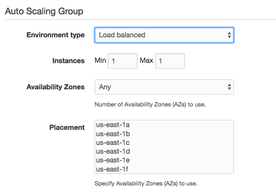Click the Availability Zones label
276x193 pixels.
click(x=55, y=87)
